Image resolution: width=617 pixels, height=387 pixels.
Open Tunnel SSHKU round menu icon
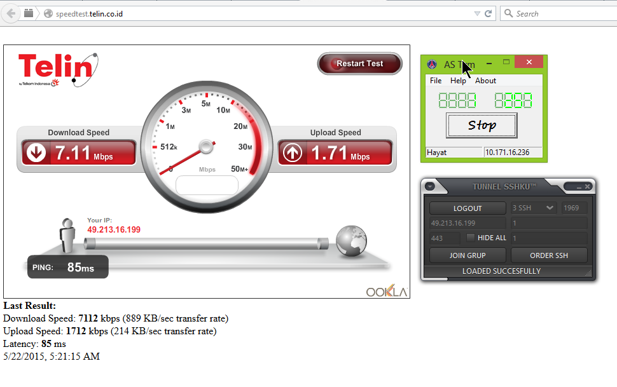point(430,186)
